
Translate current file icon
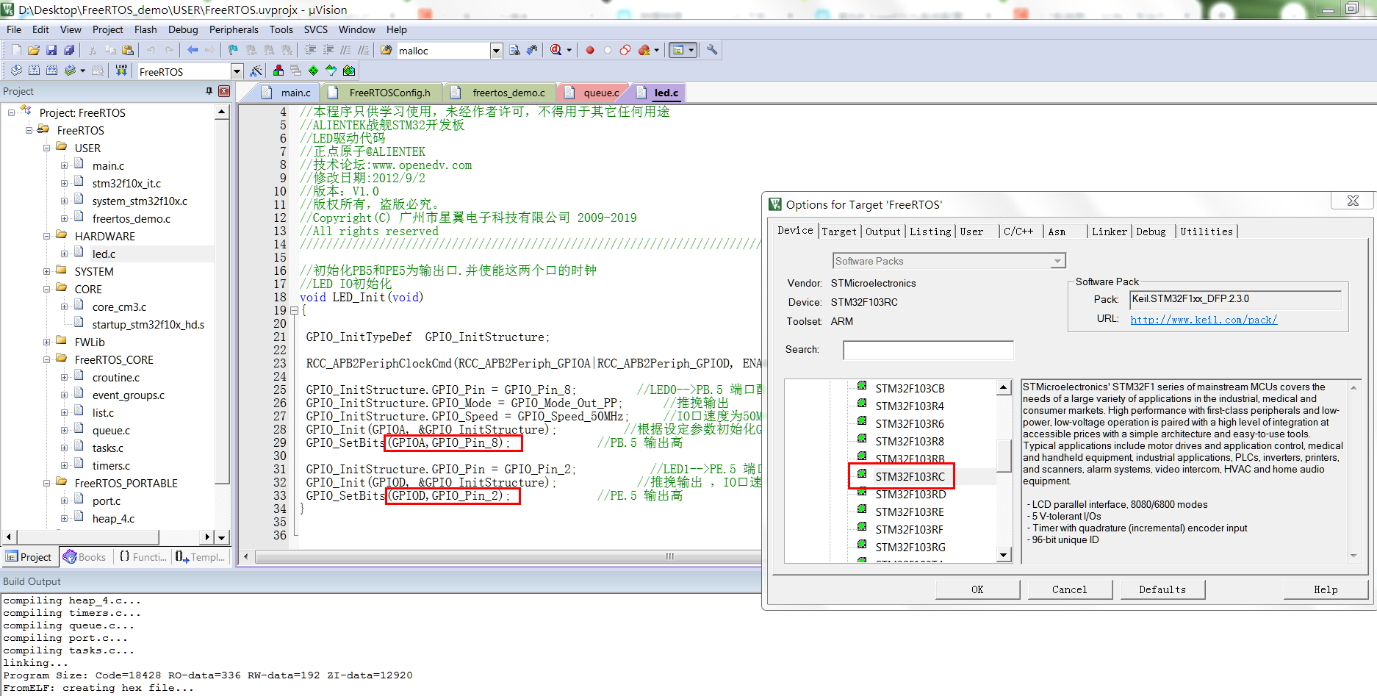16,71
